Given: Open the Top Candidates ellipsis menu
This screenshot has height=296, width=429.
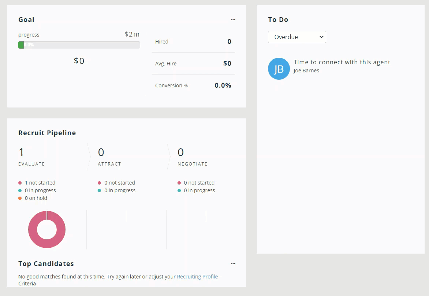Looking at the screenshot, I should pyautogui.click(x=233, y=264).
